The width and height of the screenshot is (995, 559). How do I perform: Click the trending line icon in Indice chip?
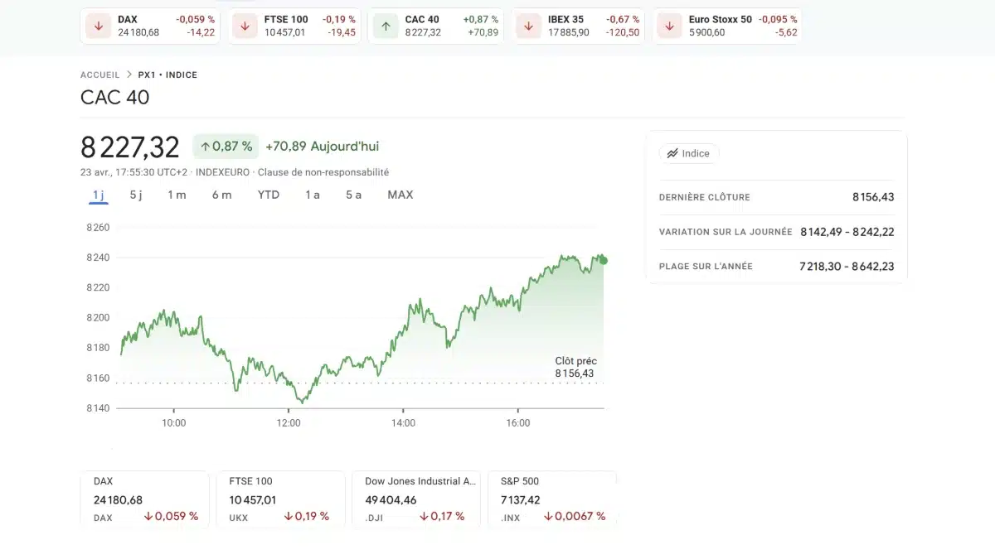[x=674, y=153]
